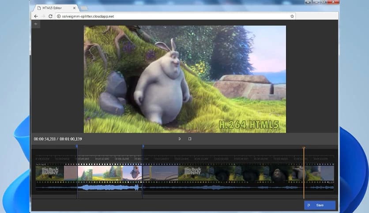The height and width of the screenshot is (213, 369).
Task: Click the first Big Buck Bunny title thumbnail
Action: pos(49,173)
